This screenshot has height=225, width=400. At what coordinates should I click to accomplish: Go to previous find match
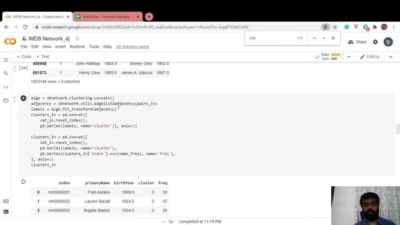(314, 38)
